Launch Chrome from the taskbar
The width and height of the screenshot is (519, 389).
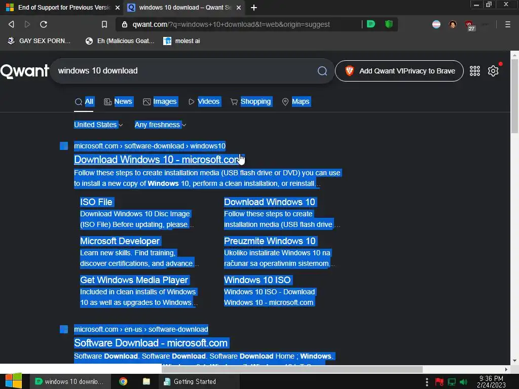coord(123,381)
